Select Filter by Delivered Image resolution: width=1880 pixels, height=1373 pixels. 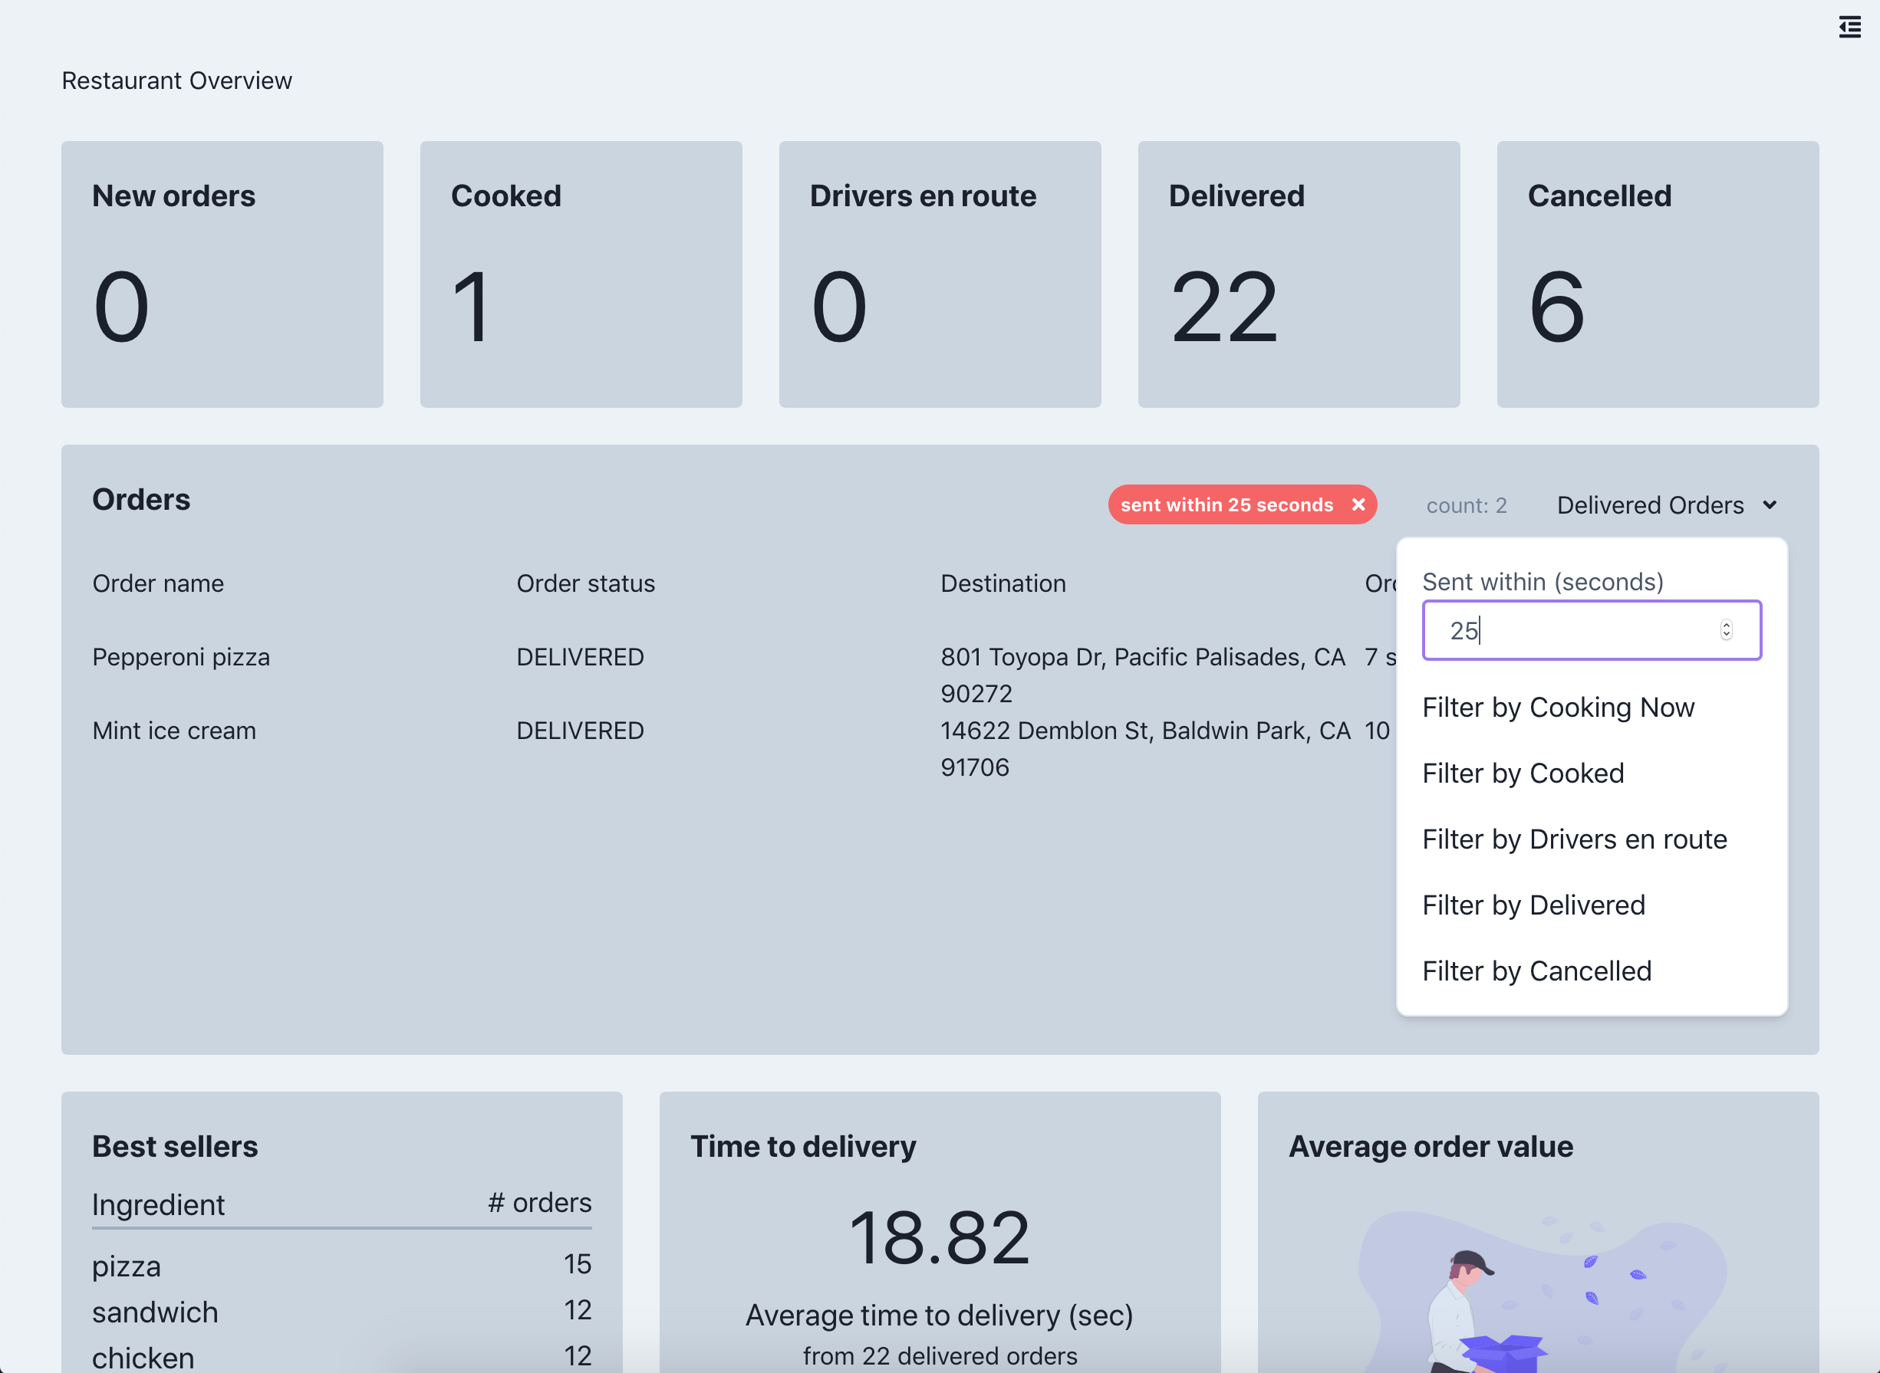pos(1534,905)
